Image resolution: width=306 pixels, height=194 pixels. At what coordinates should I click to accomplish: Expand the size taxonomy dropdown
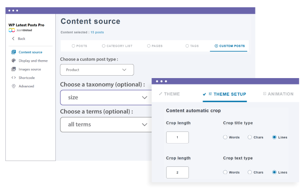(104, 97)
